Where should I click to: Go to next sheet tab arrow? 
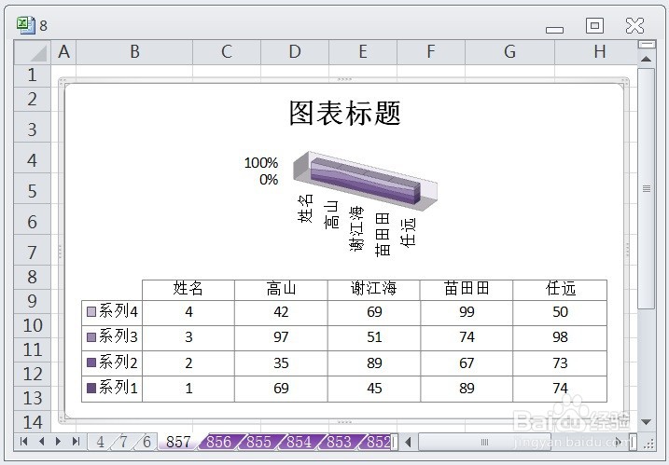click(x=59, y=442)
